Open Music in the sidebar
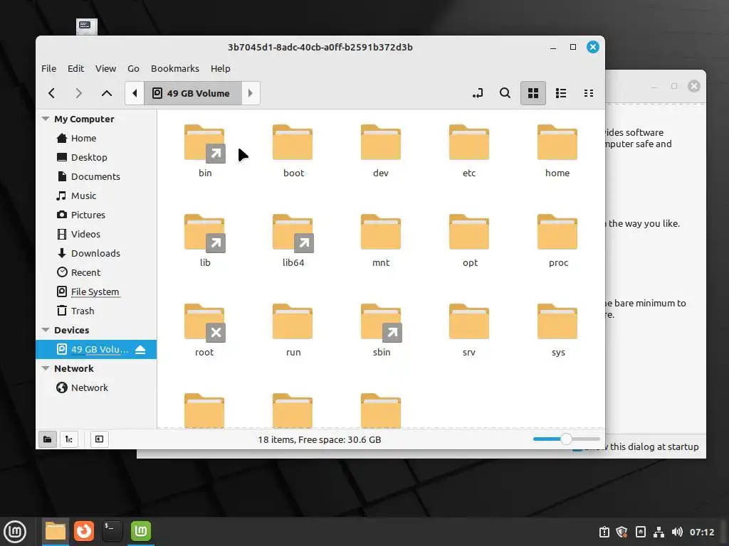 [96, 196]
